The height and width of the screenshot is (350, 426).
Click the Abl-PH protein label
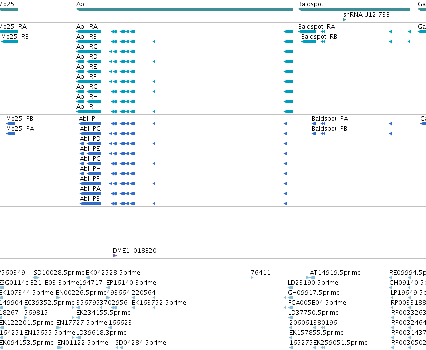tap(90, 169)
